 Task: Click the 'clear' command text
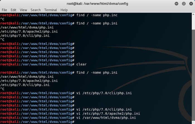81,64
